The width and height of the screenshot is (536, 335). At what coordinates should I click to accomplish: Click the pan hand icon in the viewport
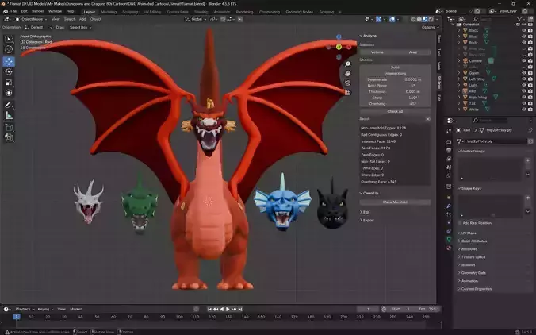click(347, 74)
